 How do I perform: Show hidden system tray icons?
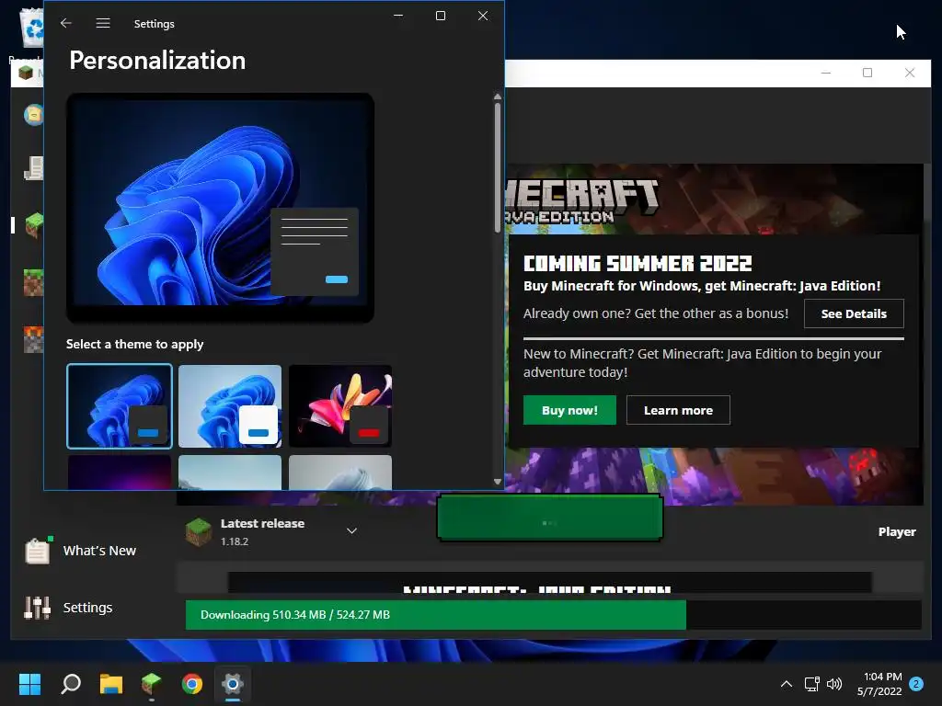tap(786, 684)
